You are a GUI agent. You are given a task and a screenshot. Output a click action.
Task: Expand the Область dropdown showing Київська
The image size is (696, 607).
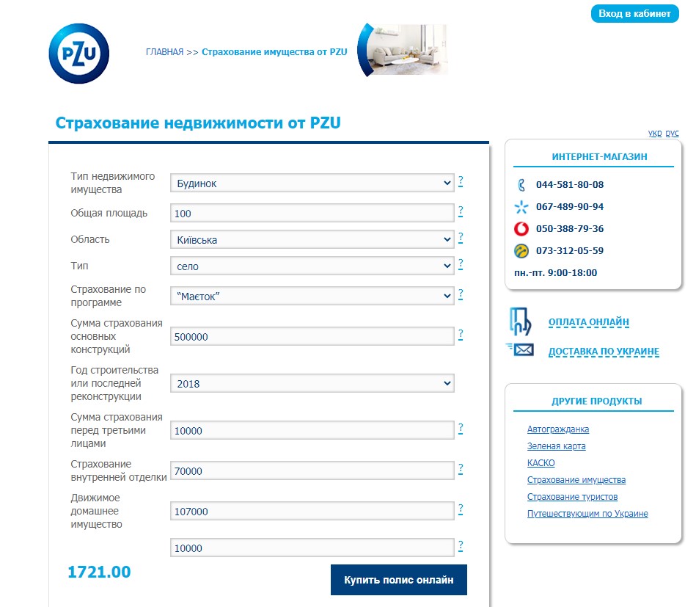(312, 240)
